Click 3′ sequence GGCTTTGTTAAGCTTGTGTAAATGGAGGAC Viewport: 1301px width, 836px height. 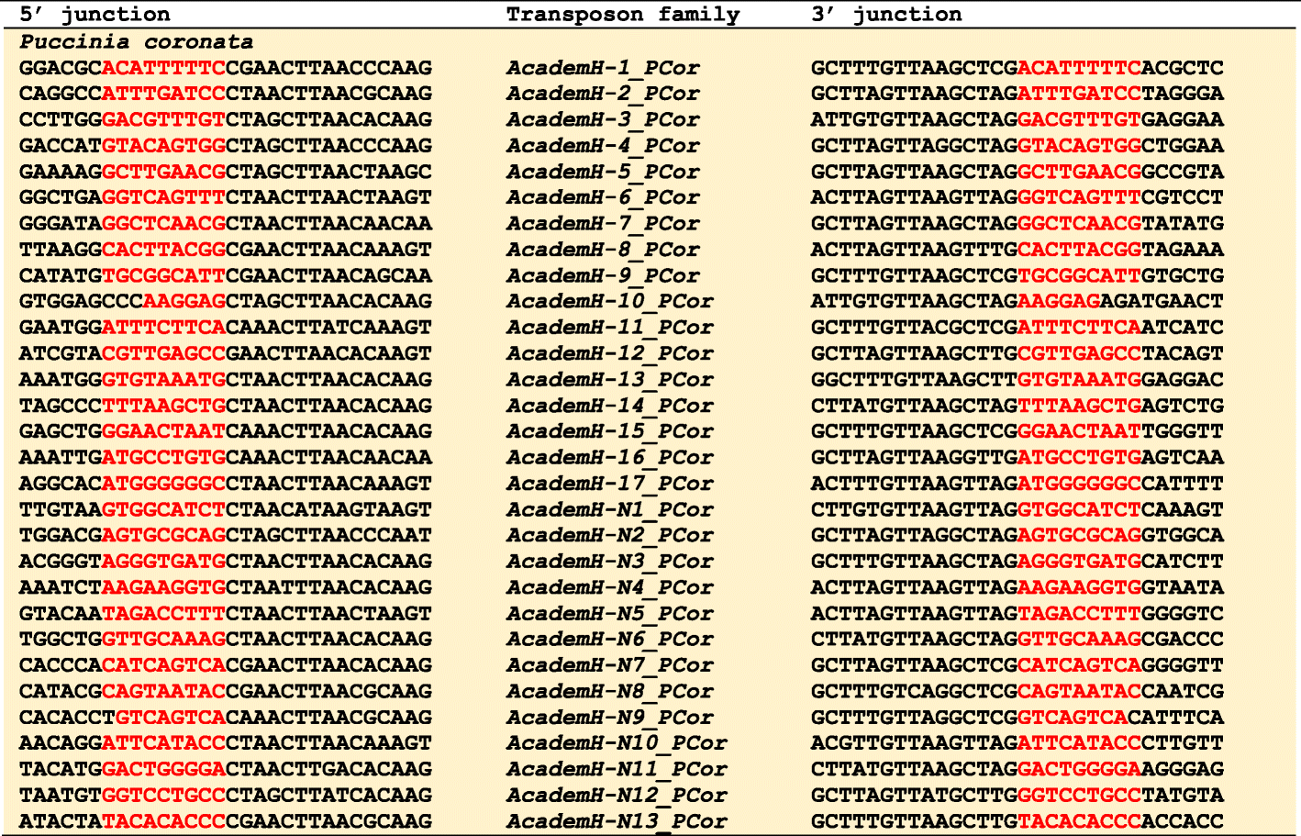pyautogui.click(x=1017, y=379)
